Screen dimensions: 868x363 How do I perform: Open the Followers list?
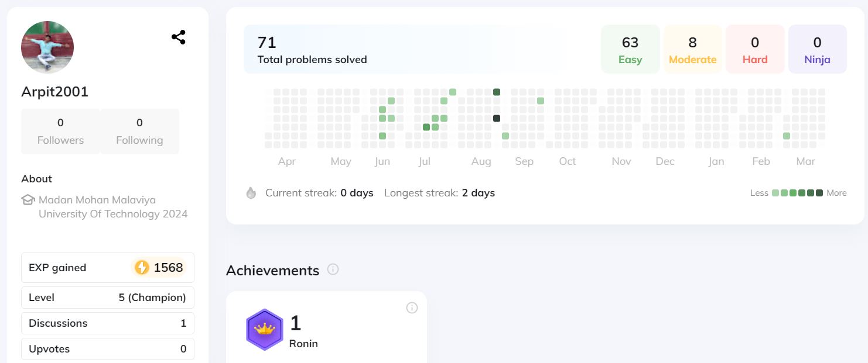pyautogui.click(x=60, y=131)
